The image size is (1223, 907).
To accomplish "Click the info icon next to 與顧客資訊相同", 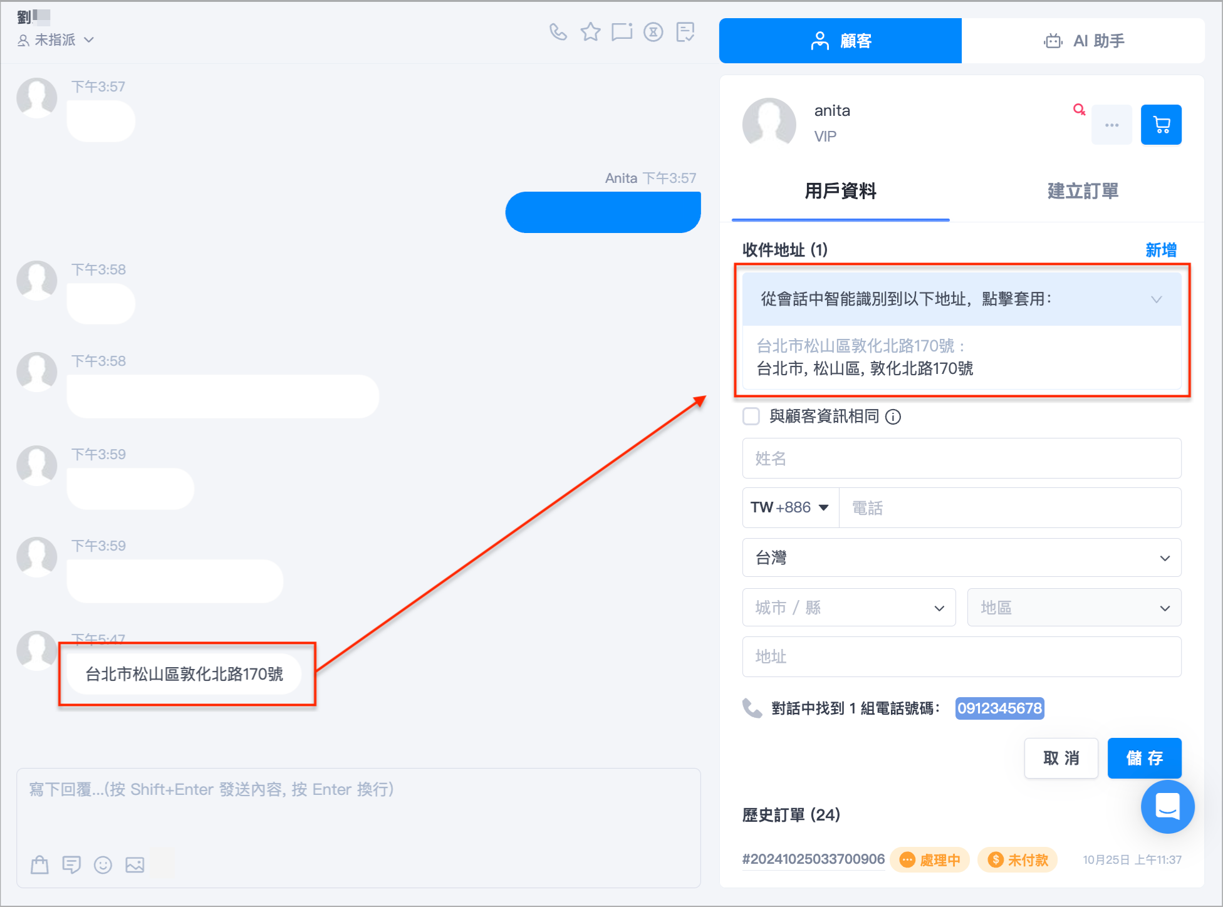I will pyautogui.click(x=893, y=417).
